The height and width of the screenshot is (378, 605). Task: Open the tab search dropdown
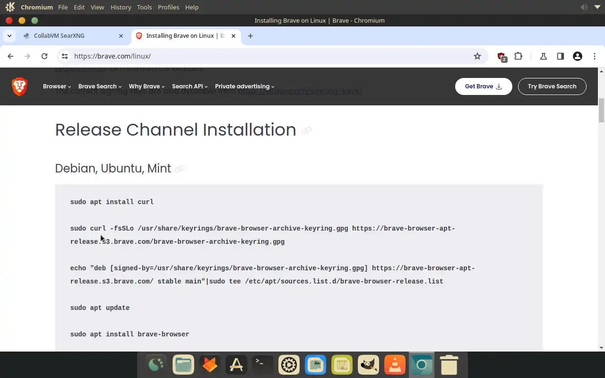click(9, 36)
